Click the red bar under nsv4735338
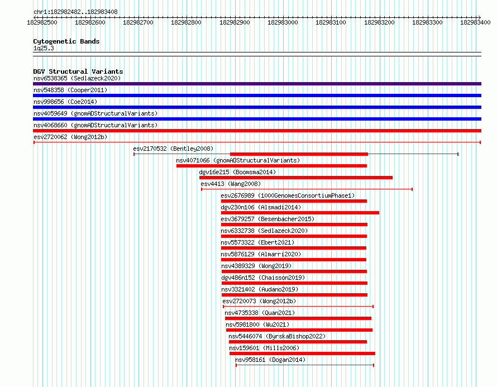The image size is (497, 387). (298, 318)
